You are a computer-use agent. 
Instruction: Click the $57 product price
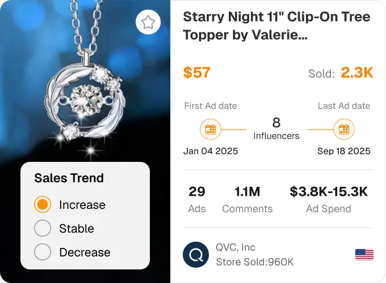tap(197, 73)
